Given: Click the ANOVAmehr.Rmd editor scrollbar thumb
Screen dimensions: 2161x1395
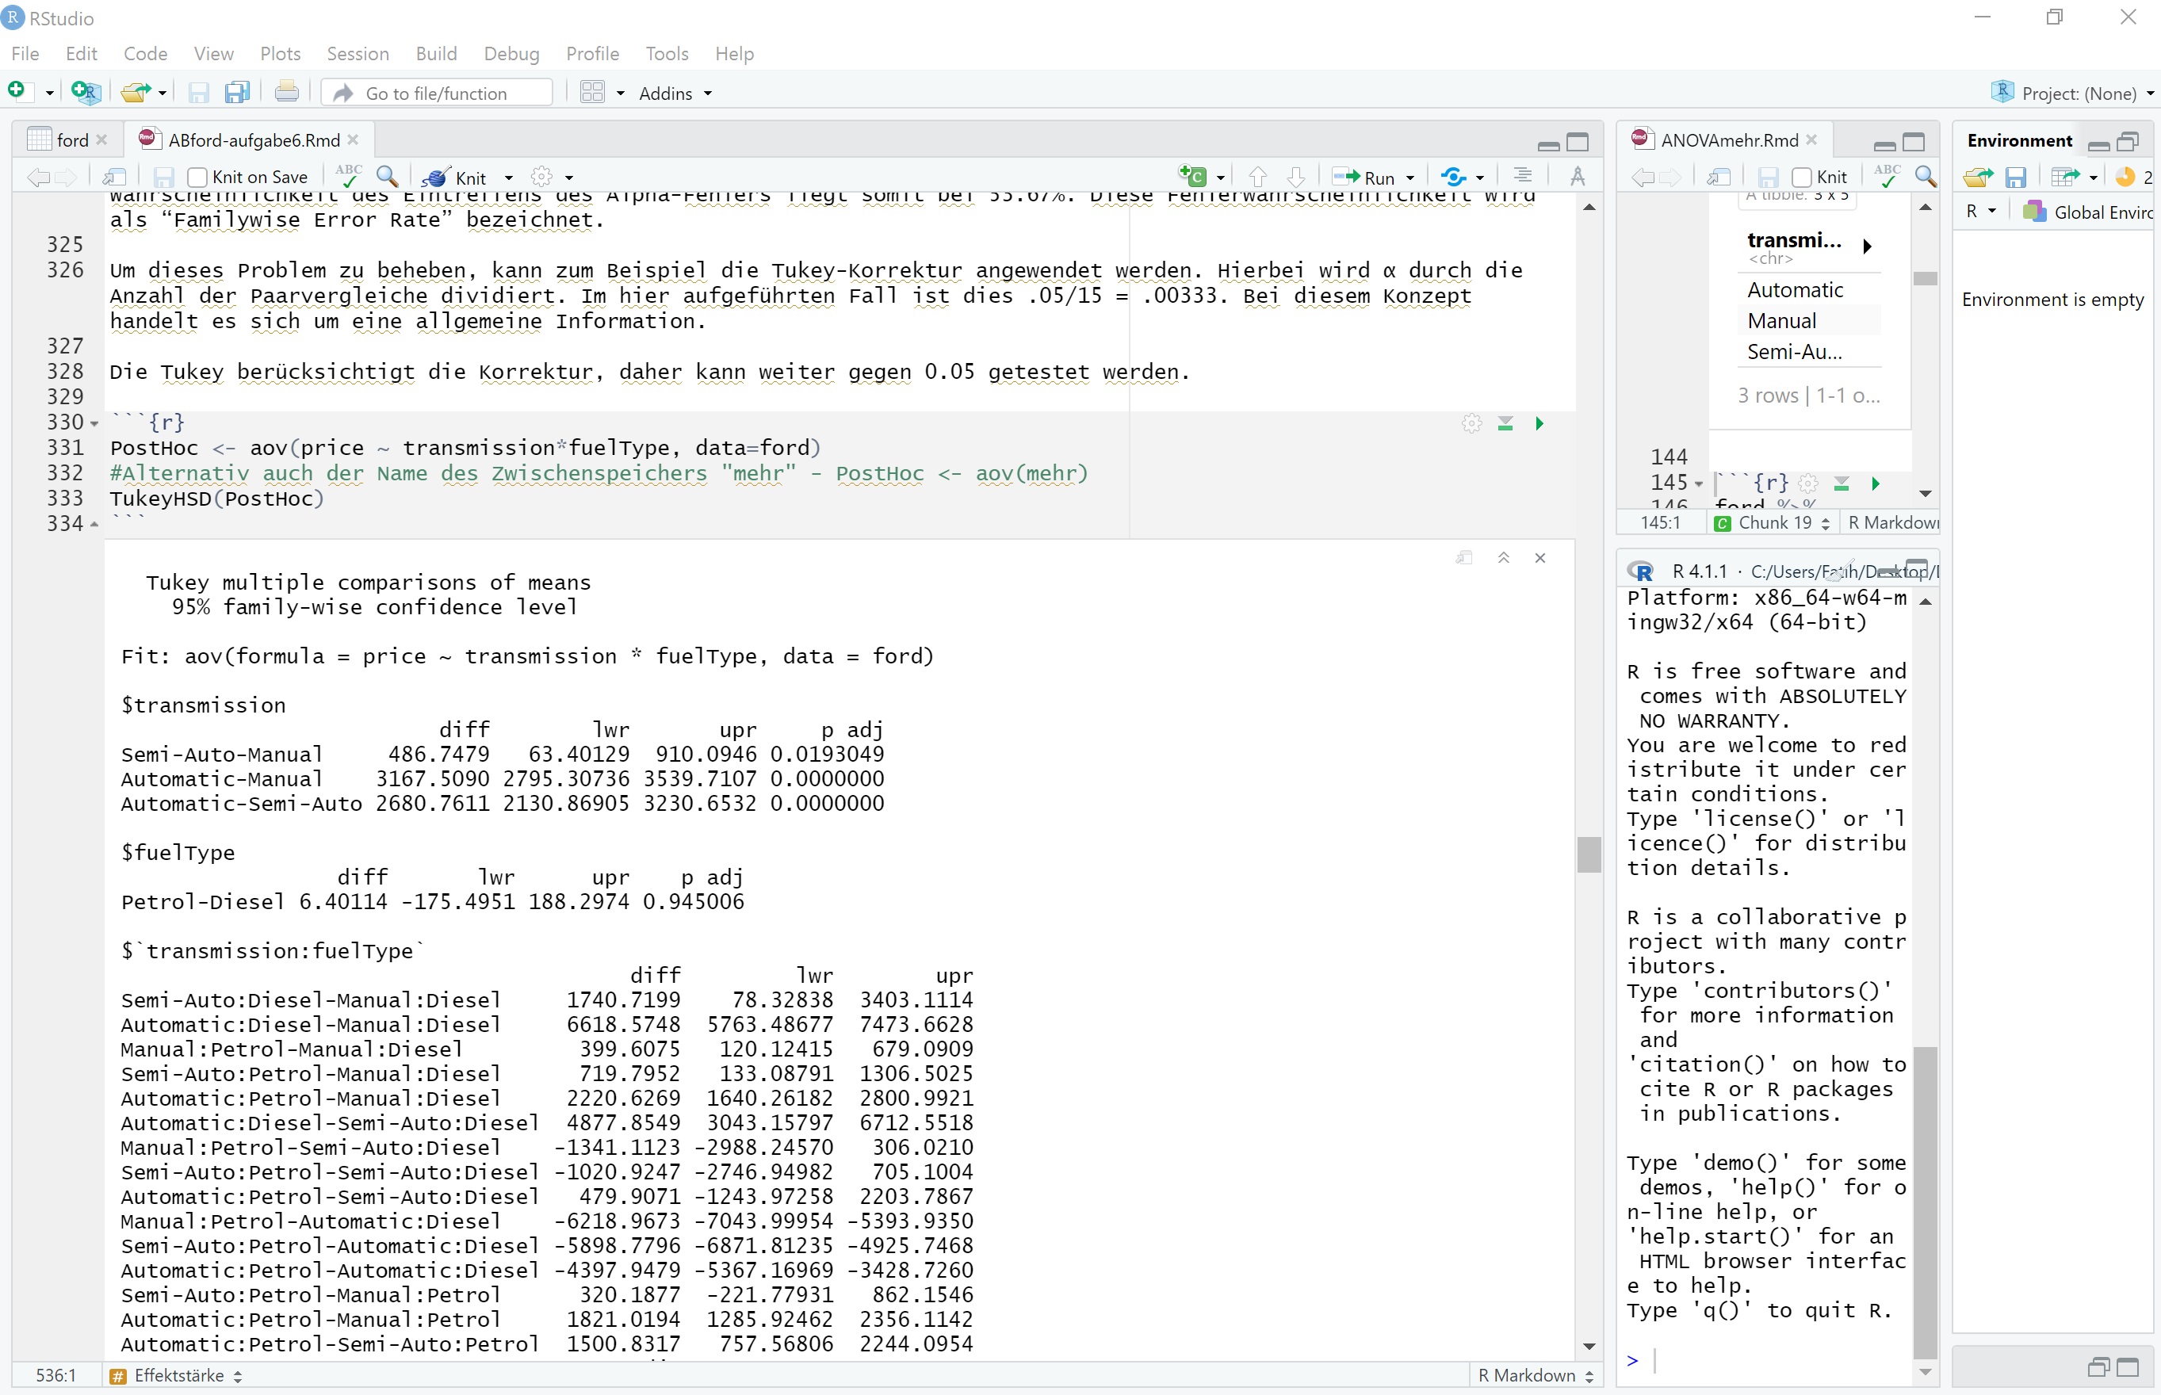Looking at the screenshot, I should [x=1925, y=278].
